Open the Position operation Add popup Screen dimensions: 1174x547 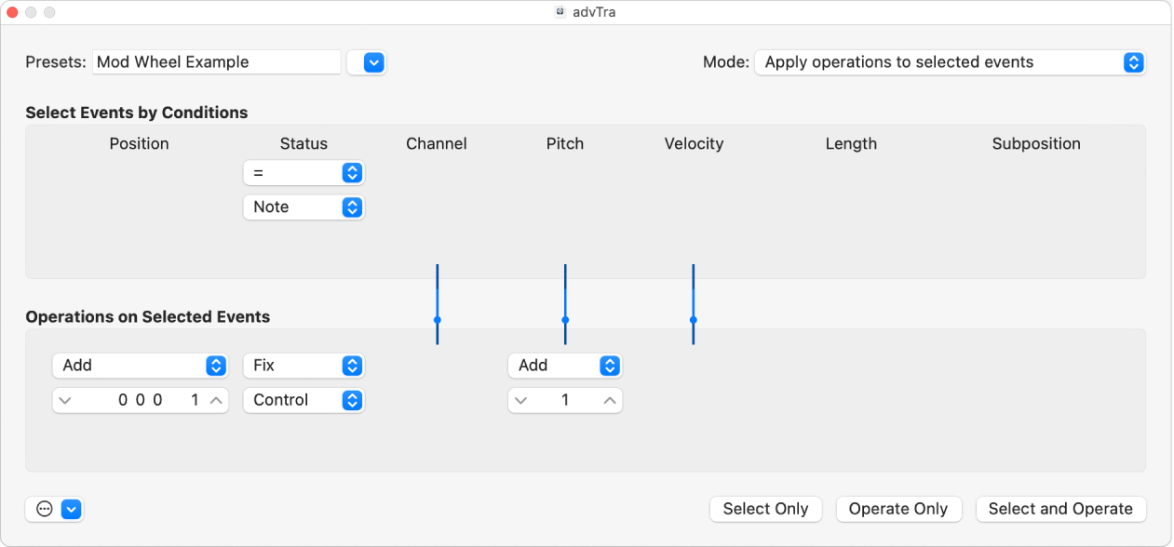(x=140, y=366)
